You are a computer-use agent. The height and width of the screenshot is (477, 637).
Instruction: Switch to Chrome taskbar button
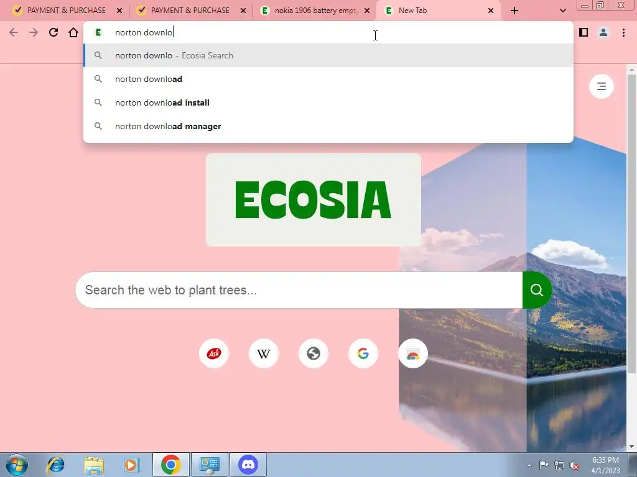pos(170,465)
